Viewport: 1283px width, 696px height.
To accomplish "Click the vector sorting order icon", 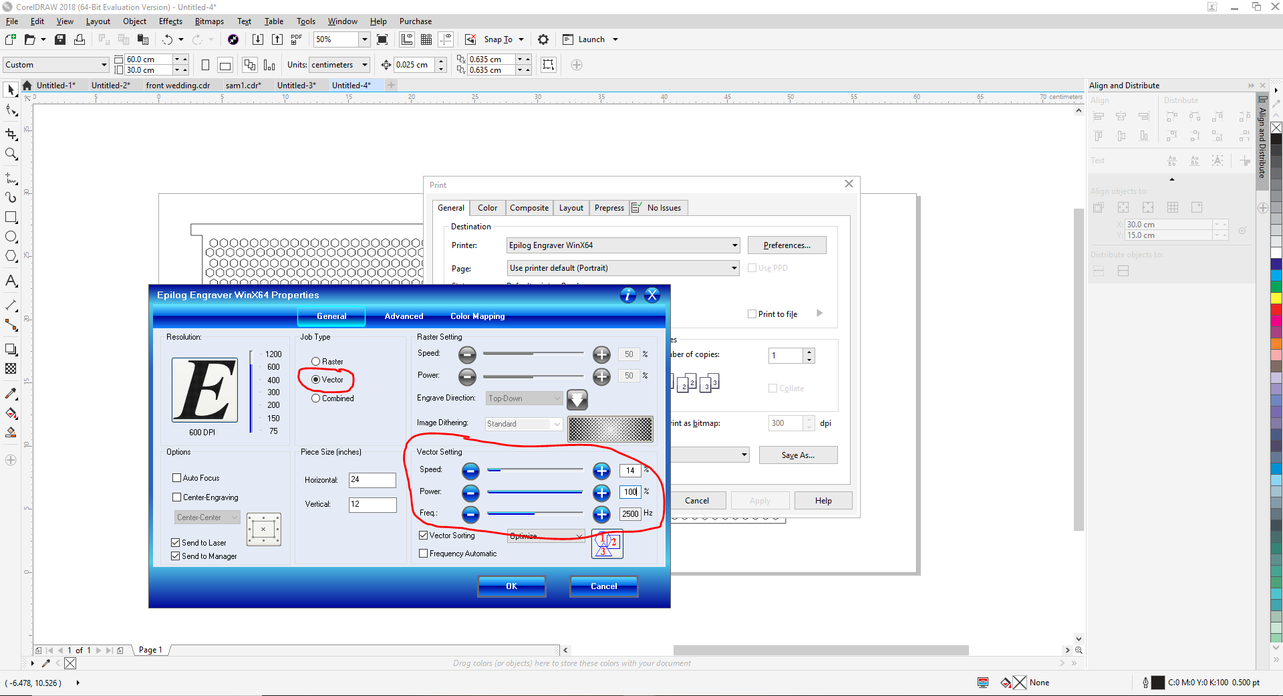I will click(607, 544).
